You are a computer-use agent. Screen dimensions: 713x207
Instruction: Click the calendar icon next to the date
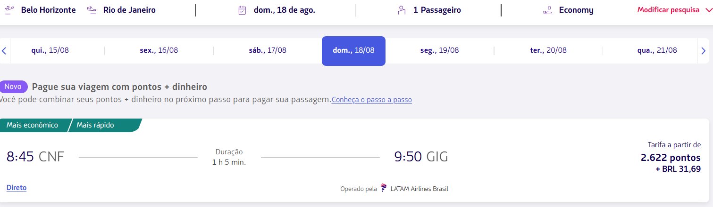242,10
